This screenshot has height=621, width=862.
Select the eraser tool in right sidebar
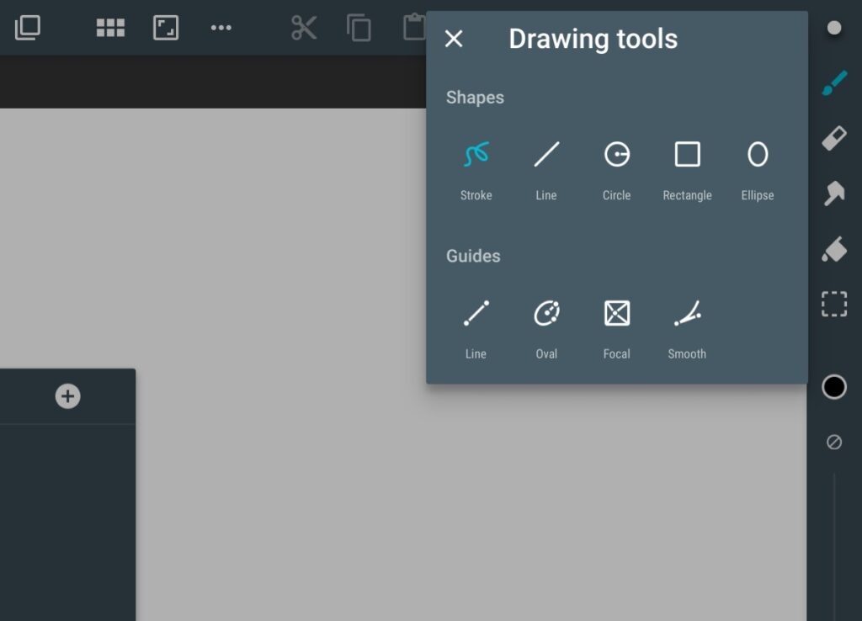[834, 138]
